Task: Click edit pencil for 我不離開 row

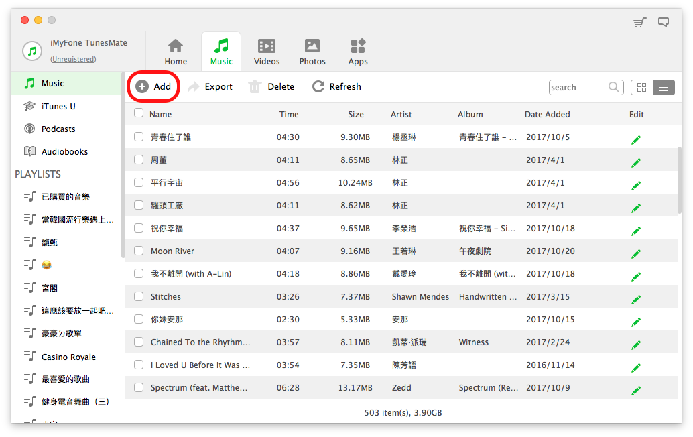Action: point(636,277)
